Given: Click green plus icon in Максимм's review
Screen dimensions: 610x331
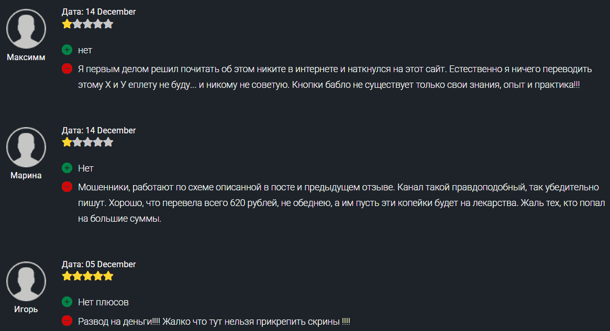Looking at the screenshot, I should pyautogui.click(x=67, y=50).
